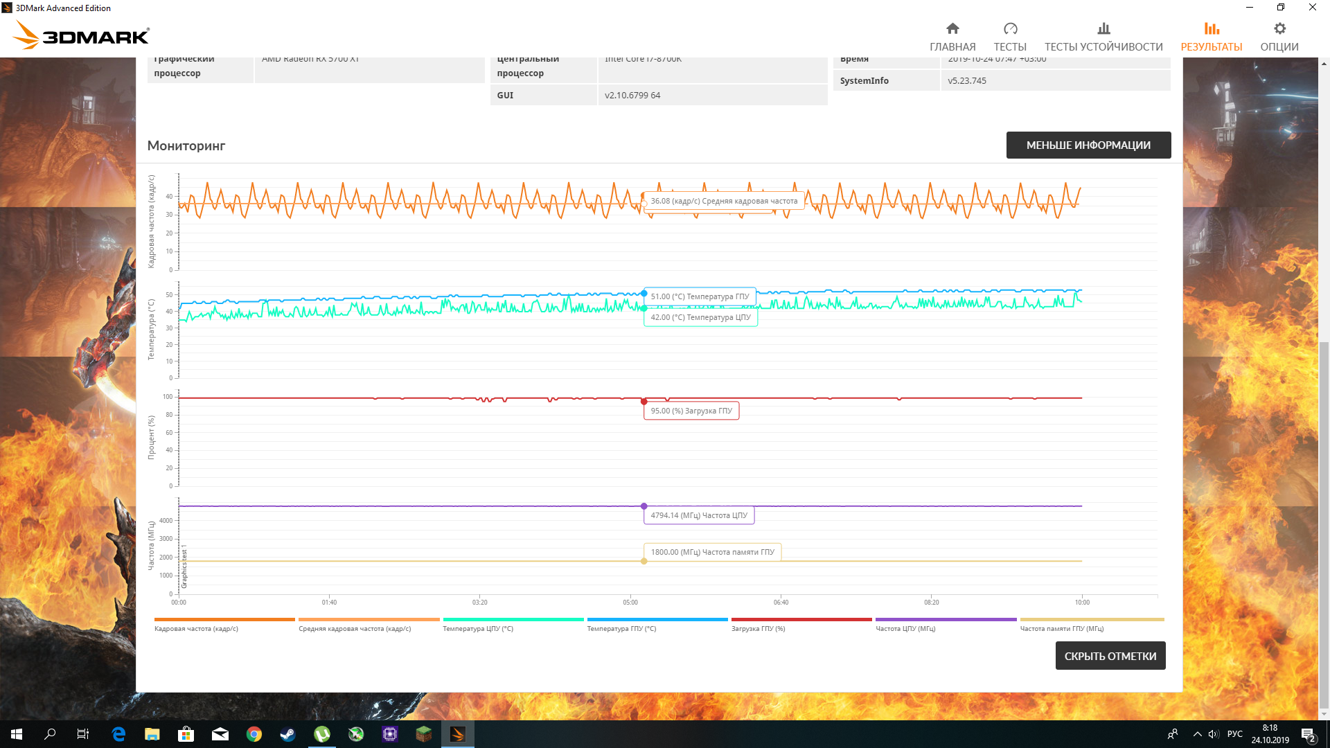Toggle Кадровая частота legend series

(196, 628)
